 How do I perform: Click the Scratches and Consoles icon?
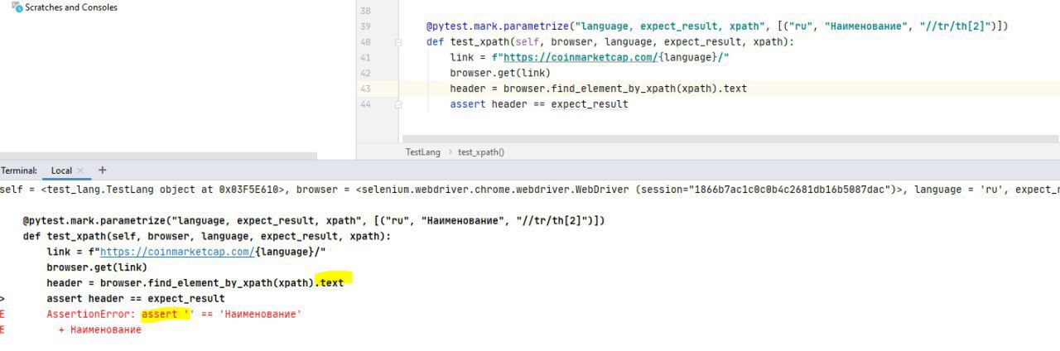click(17, 7)
